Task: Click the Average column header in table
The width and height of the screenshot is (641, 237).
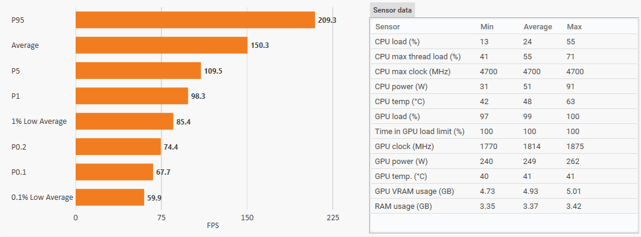Action: tap(538, 27)
